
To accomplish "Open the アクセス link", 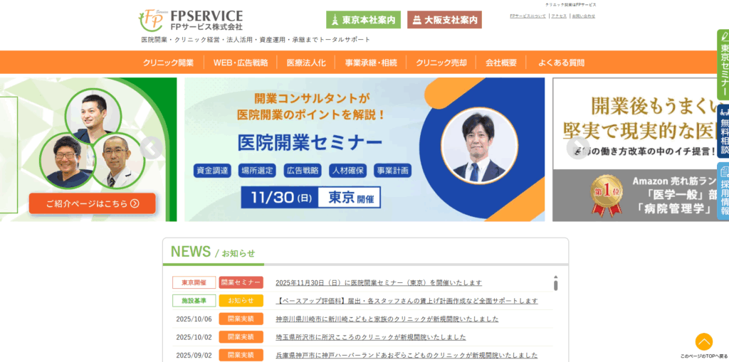I will [559, 16].
